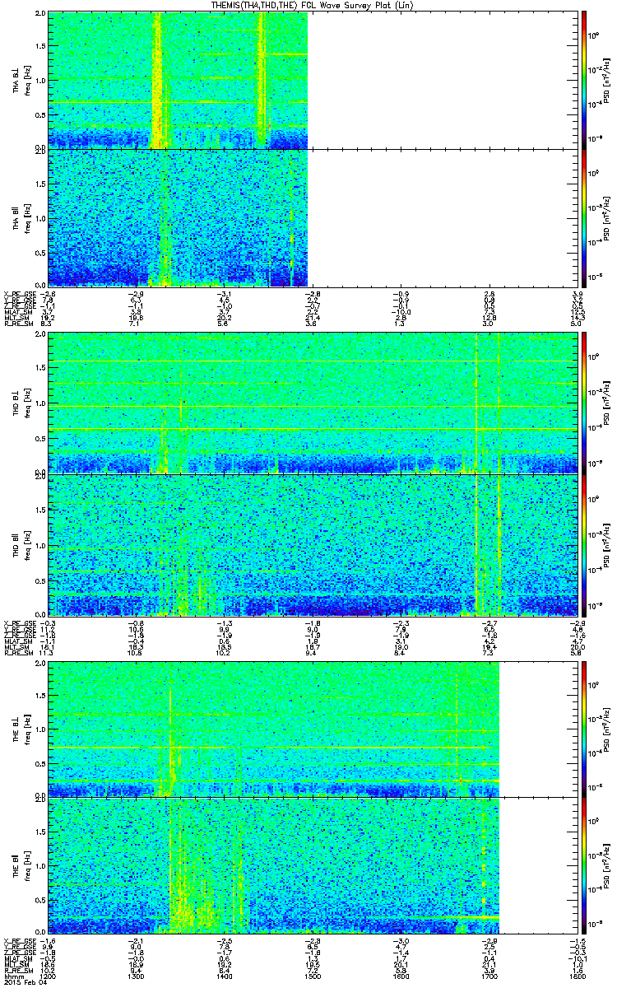Click the PSD color bar beside THE B∥

point(584,865)
